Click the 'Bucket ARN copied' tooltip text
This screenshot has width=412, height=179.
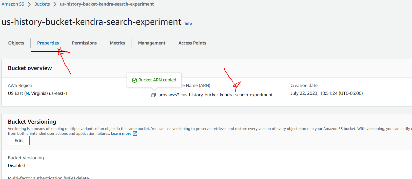coord(157,80)
